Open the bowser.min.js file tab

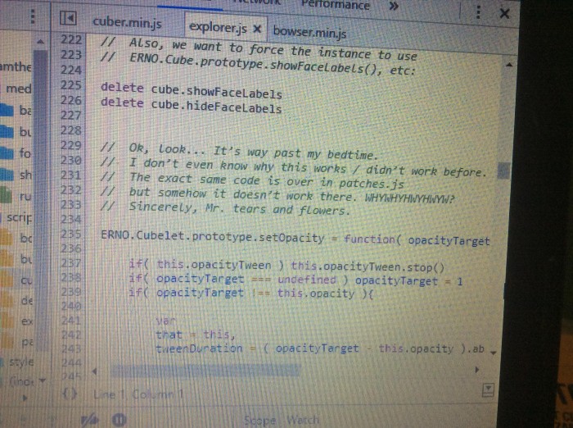coord(309,32)
